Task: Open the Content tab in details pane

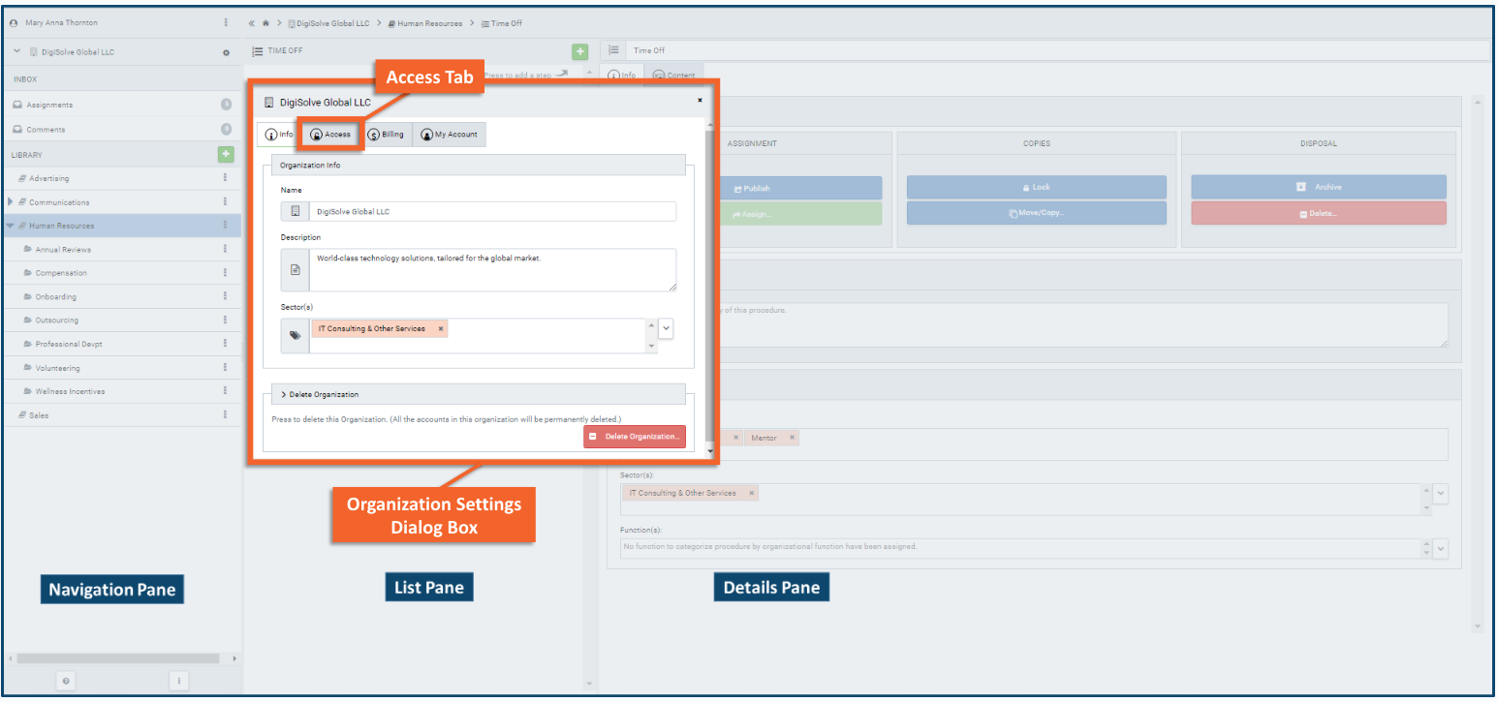Action: click(x=673, y=76)
